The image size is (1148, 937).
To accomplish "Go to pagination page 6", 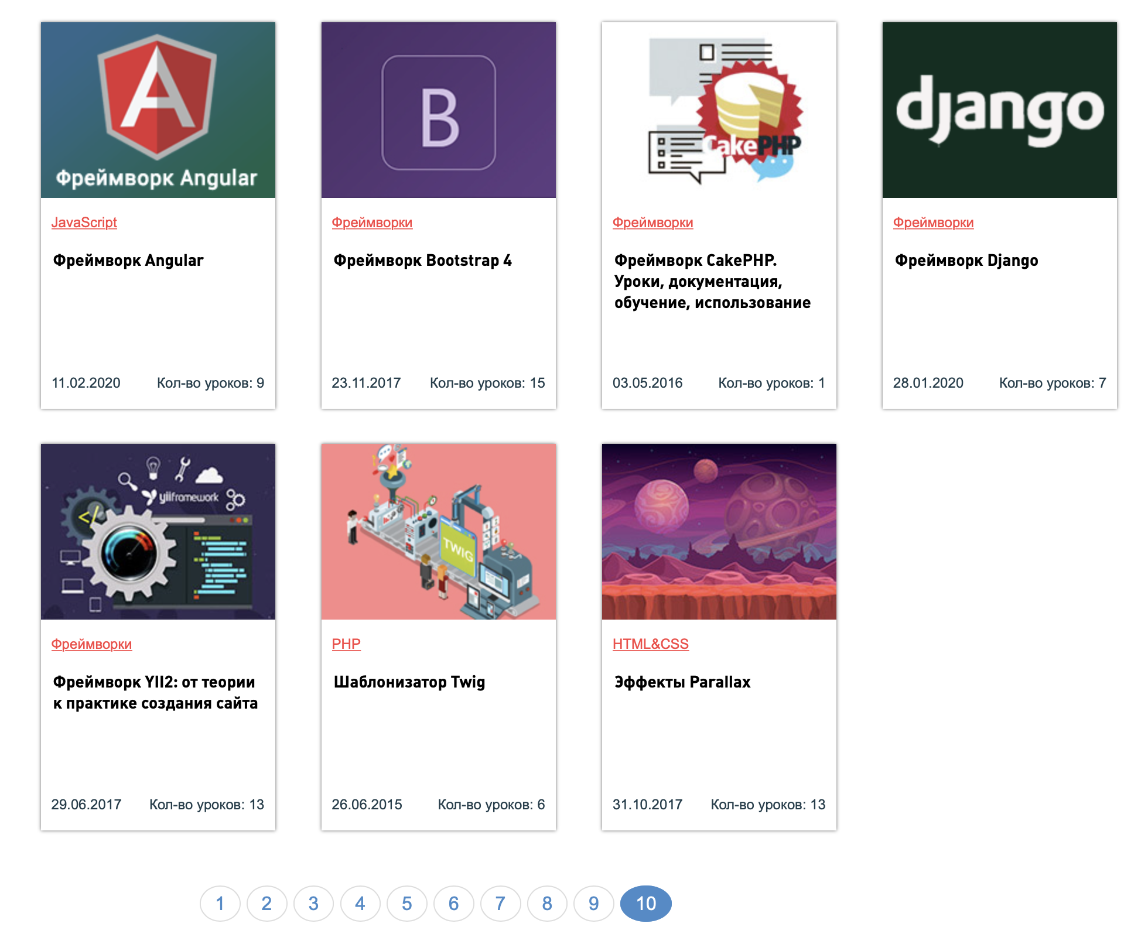I will click(x=454, y=904).
